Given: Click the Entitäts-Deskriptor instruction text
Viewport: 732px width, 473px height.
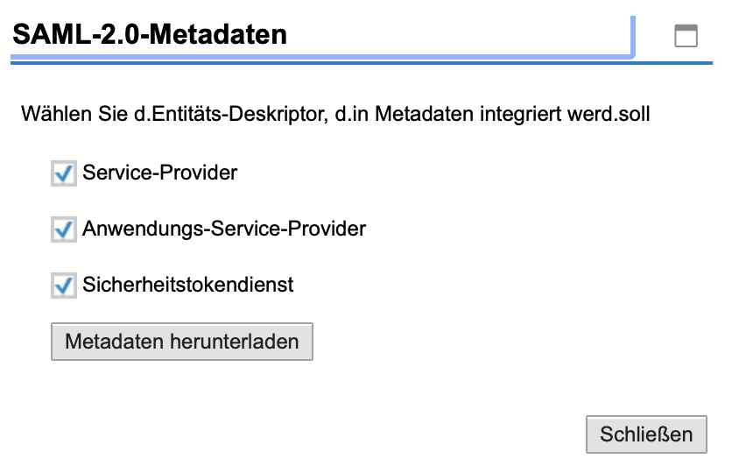Looking at the screenshot, I should [335, 114].
